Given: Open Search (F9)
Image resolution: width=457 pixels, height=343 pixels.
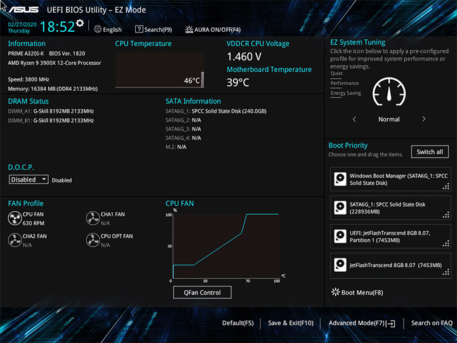Looking at the screenshot, I should 154,29.
